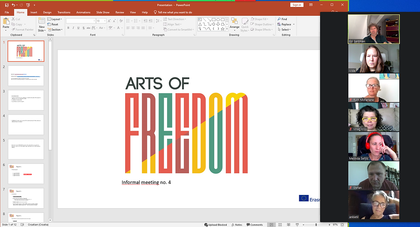Toggle Underline formatting

[78, 28]
